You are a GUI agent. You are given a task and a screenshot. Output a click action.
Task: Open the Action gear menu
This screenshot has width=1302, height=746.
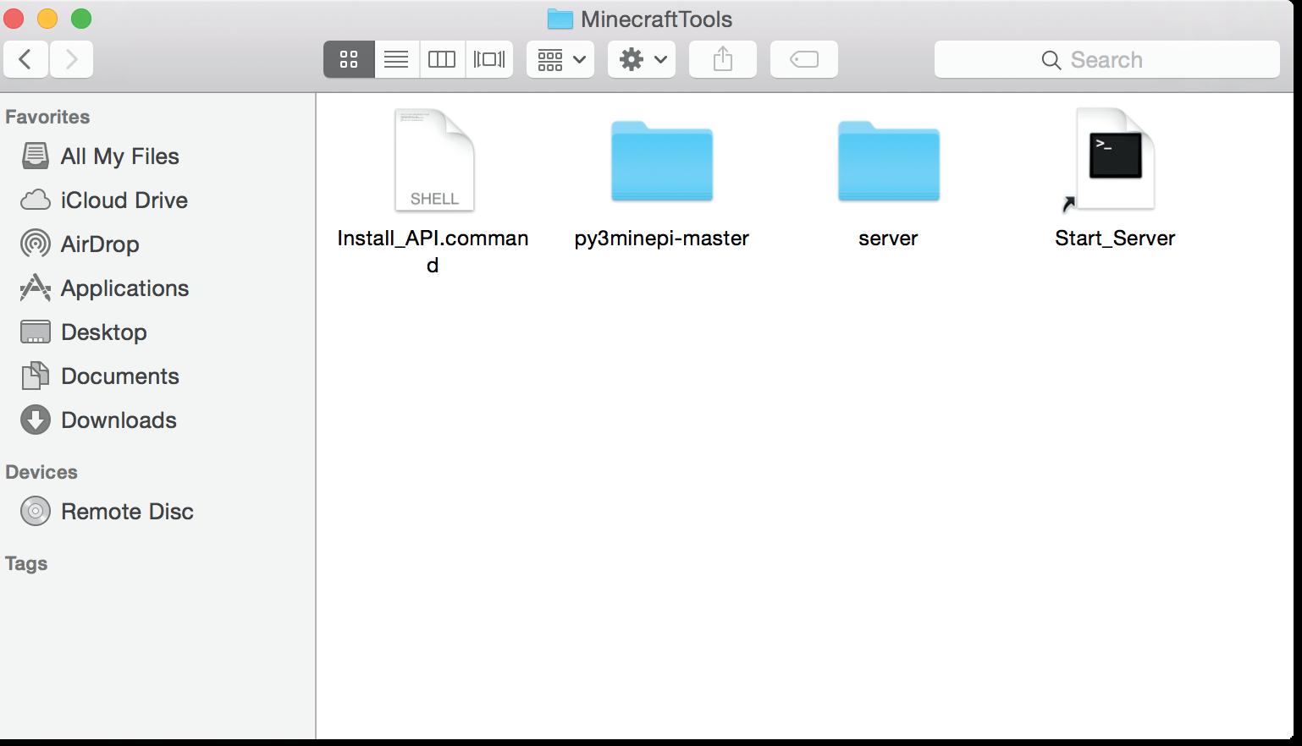[x=642, y=59]
